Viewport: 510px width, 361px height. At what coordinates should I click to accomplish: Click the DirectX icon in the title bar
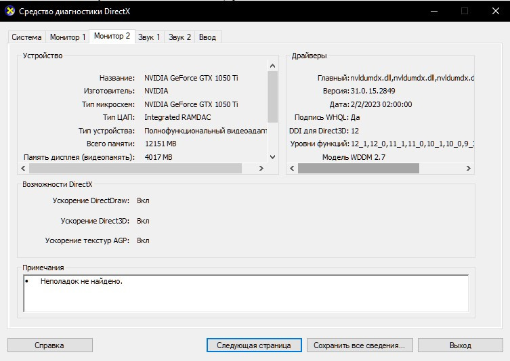(x=10, y=11)
